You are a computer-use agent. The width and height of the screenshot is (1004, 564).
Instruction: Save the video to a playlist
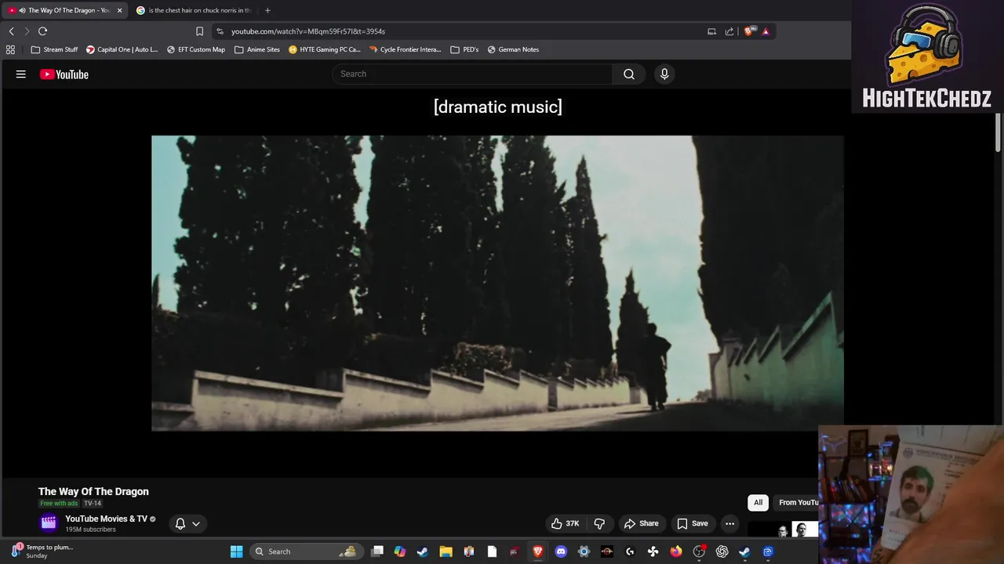pyautogui.click(x=692, y=523)
